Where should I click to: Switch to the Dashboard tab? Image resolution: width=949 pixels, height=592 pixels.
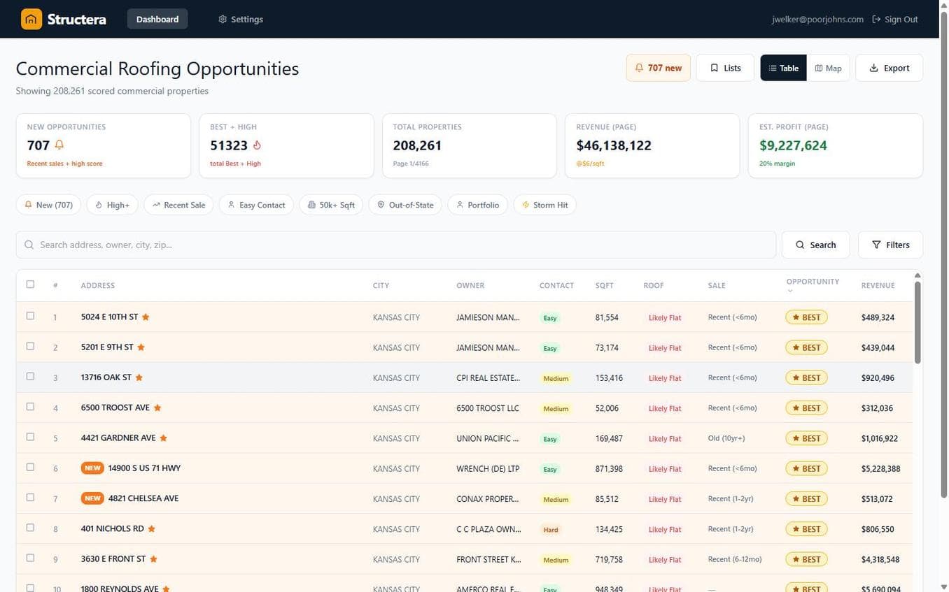click(x=157, y=19)
